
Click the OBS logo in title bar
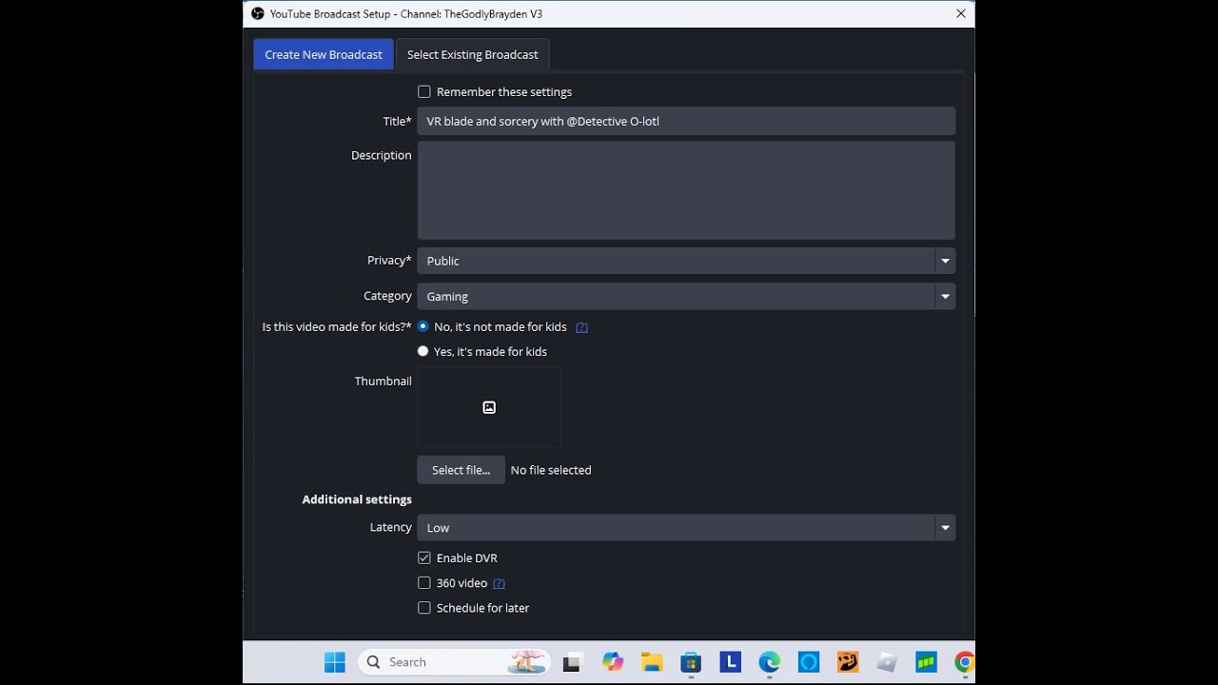tap(257, 14)
